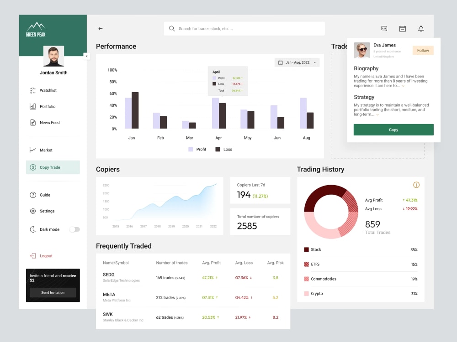457x342 pixels.
Task: Click the back arrow icon
Action: pos(101,28)
